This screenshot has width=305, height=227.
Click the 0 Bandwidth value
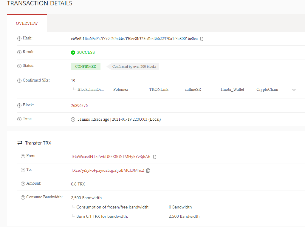180,207
